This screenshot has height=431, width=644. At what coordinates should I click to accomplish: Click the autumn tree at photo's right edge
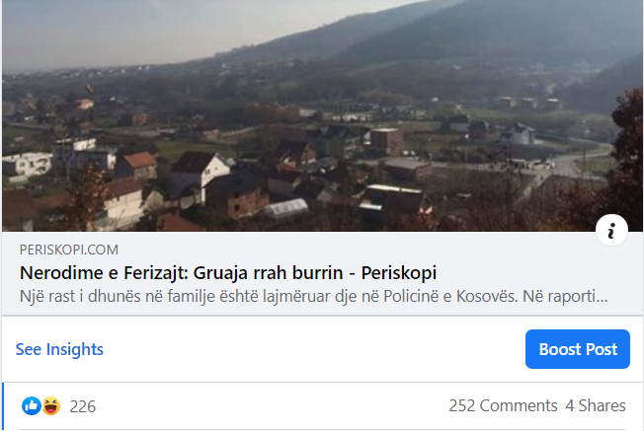point(624,158)
